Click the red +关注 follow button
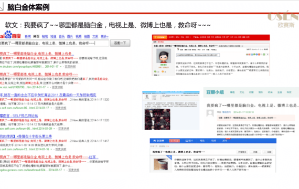Viewport: 299px width, 189px height. click(x=174, y=141)
